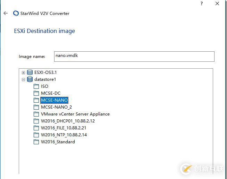Select the W2016_NTP_10.88.2.14 folder name
Viewport: 227px width, 179px height.
64,135
